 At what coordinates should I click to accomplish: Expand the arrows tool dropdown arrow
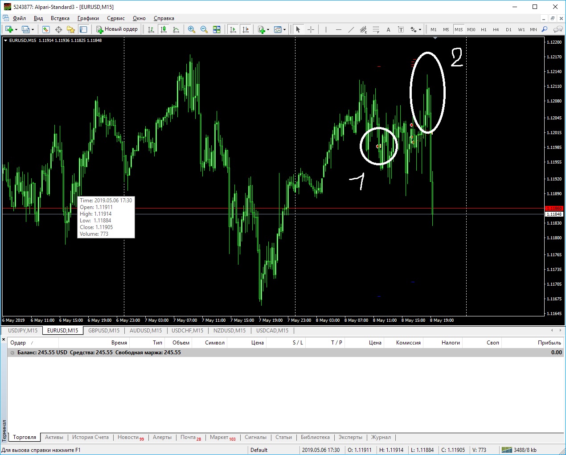[420, 30]
